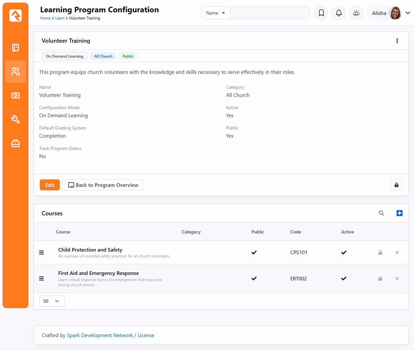Go to Learn breadcrumb link

60,18
